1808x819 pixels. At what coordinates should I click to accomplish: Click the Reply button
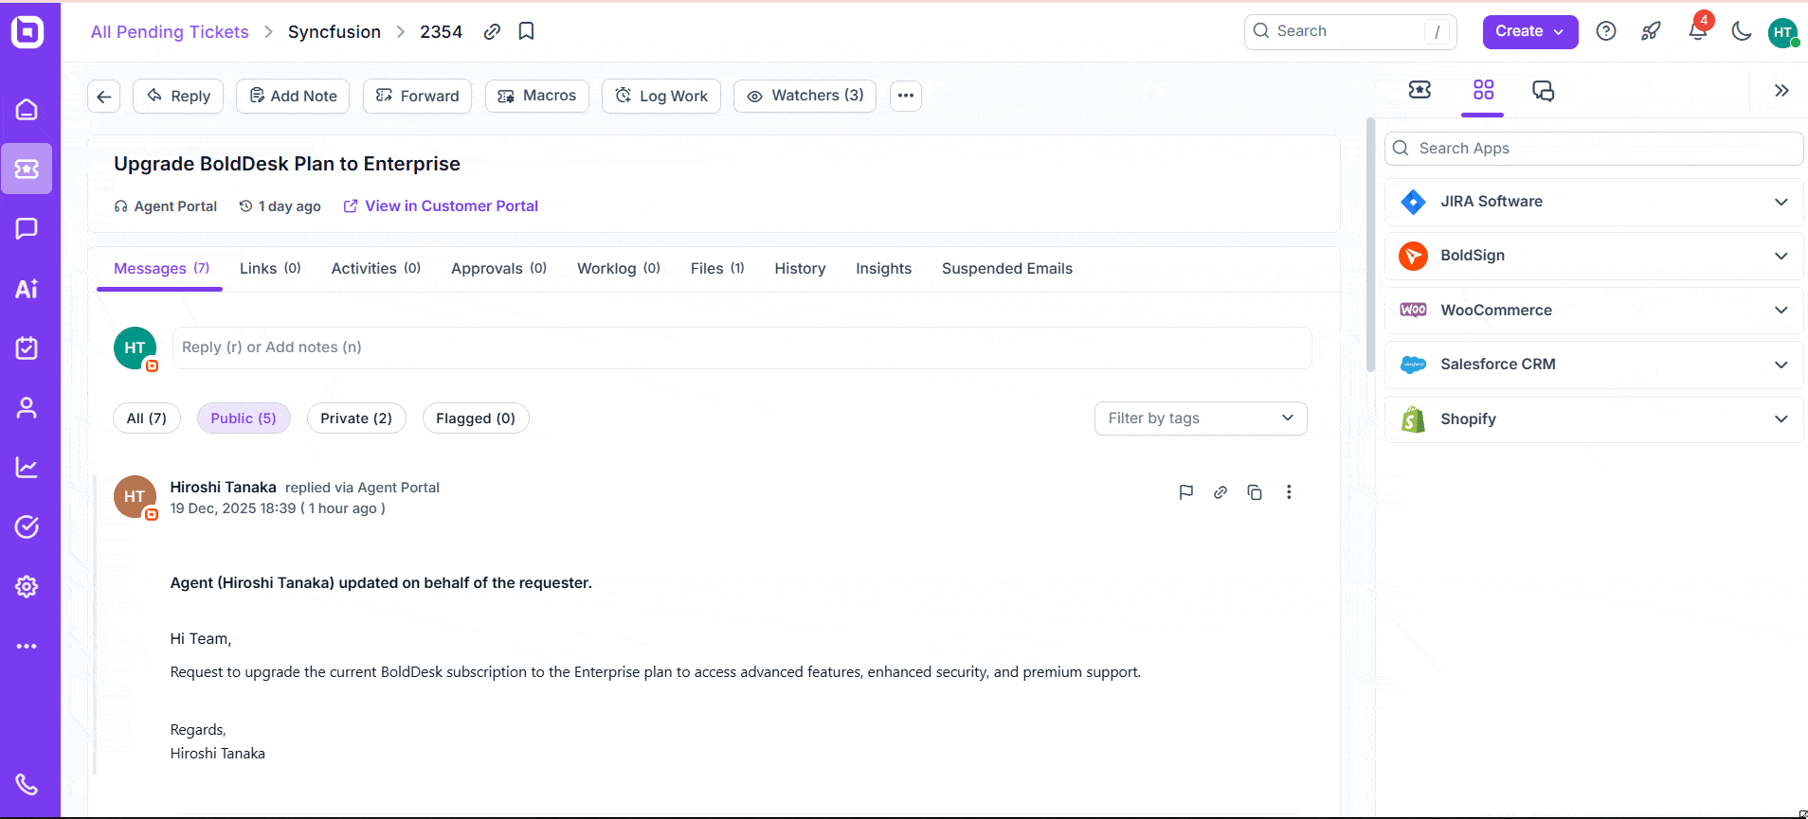click(x=178, y=96)
